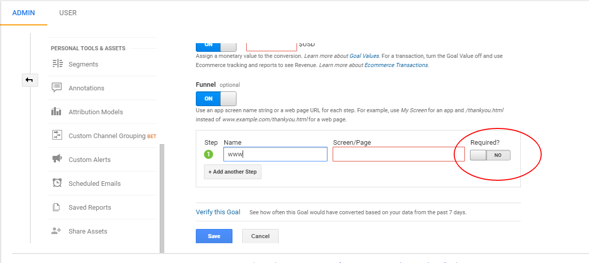Click the Annotations speech bubble icon
Image resolution: width=589 pixels, height=263 pixels.
point(57,88)
